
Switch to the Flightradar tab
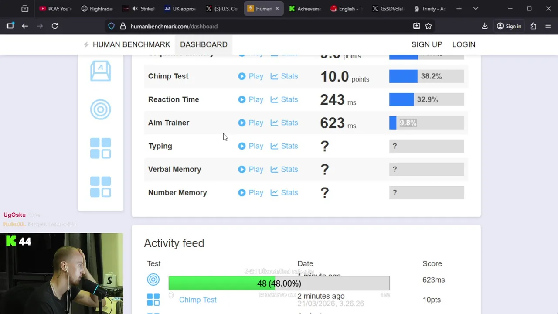click(96, 9)
